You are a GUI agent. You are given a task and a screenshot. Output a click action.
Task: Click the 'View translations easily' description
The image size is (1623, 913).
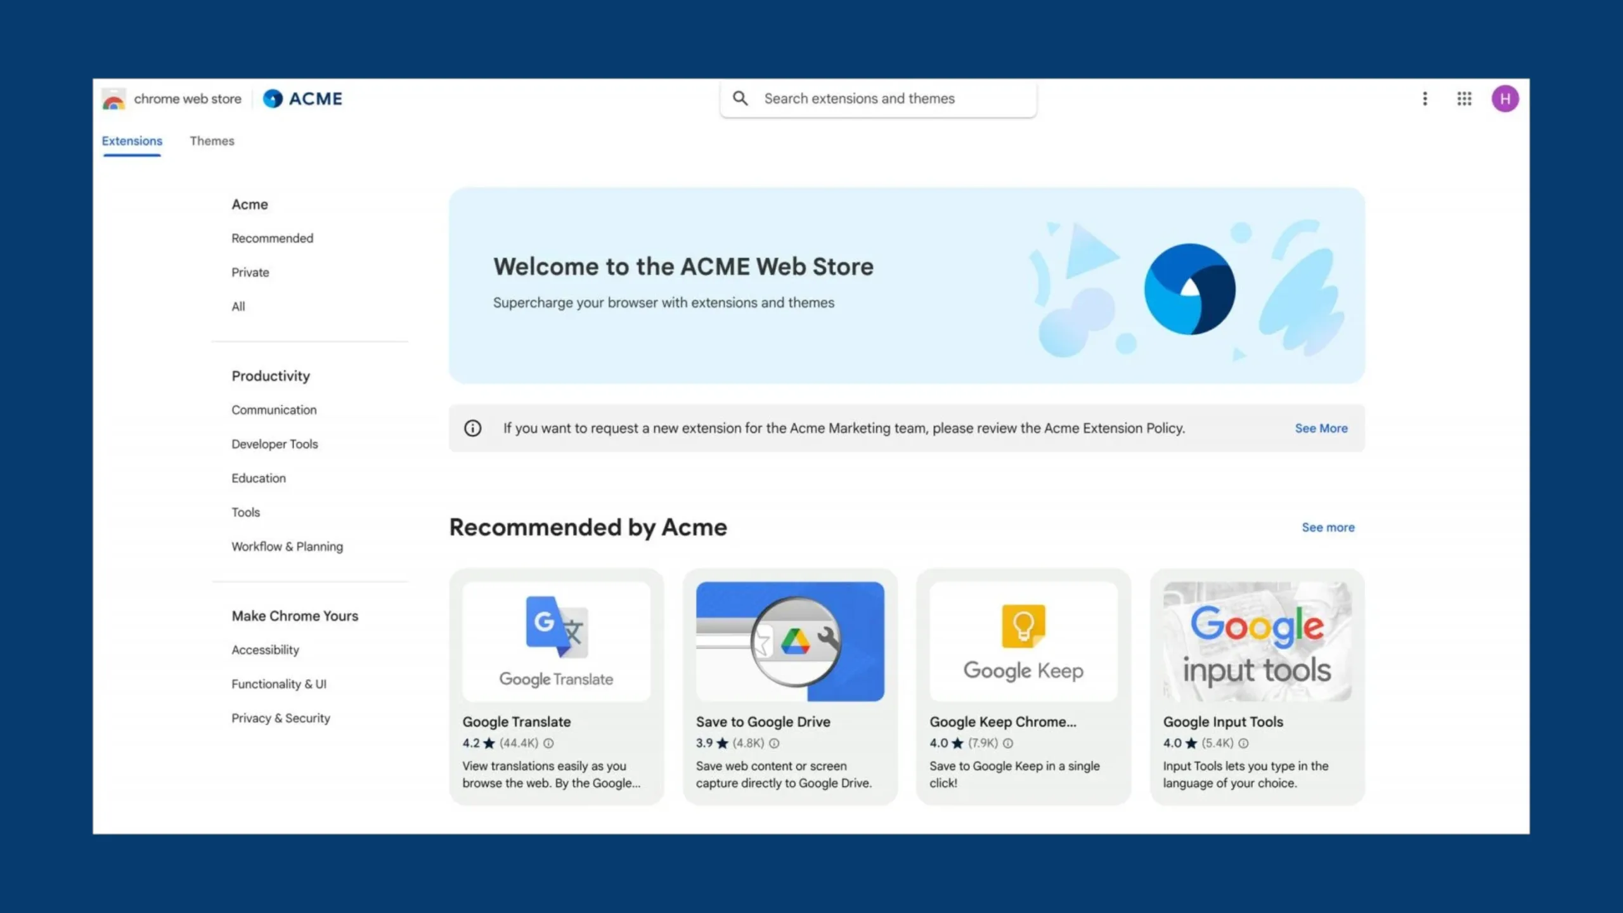click(x=551, y=775)
